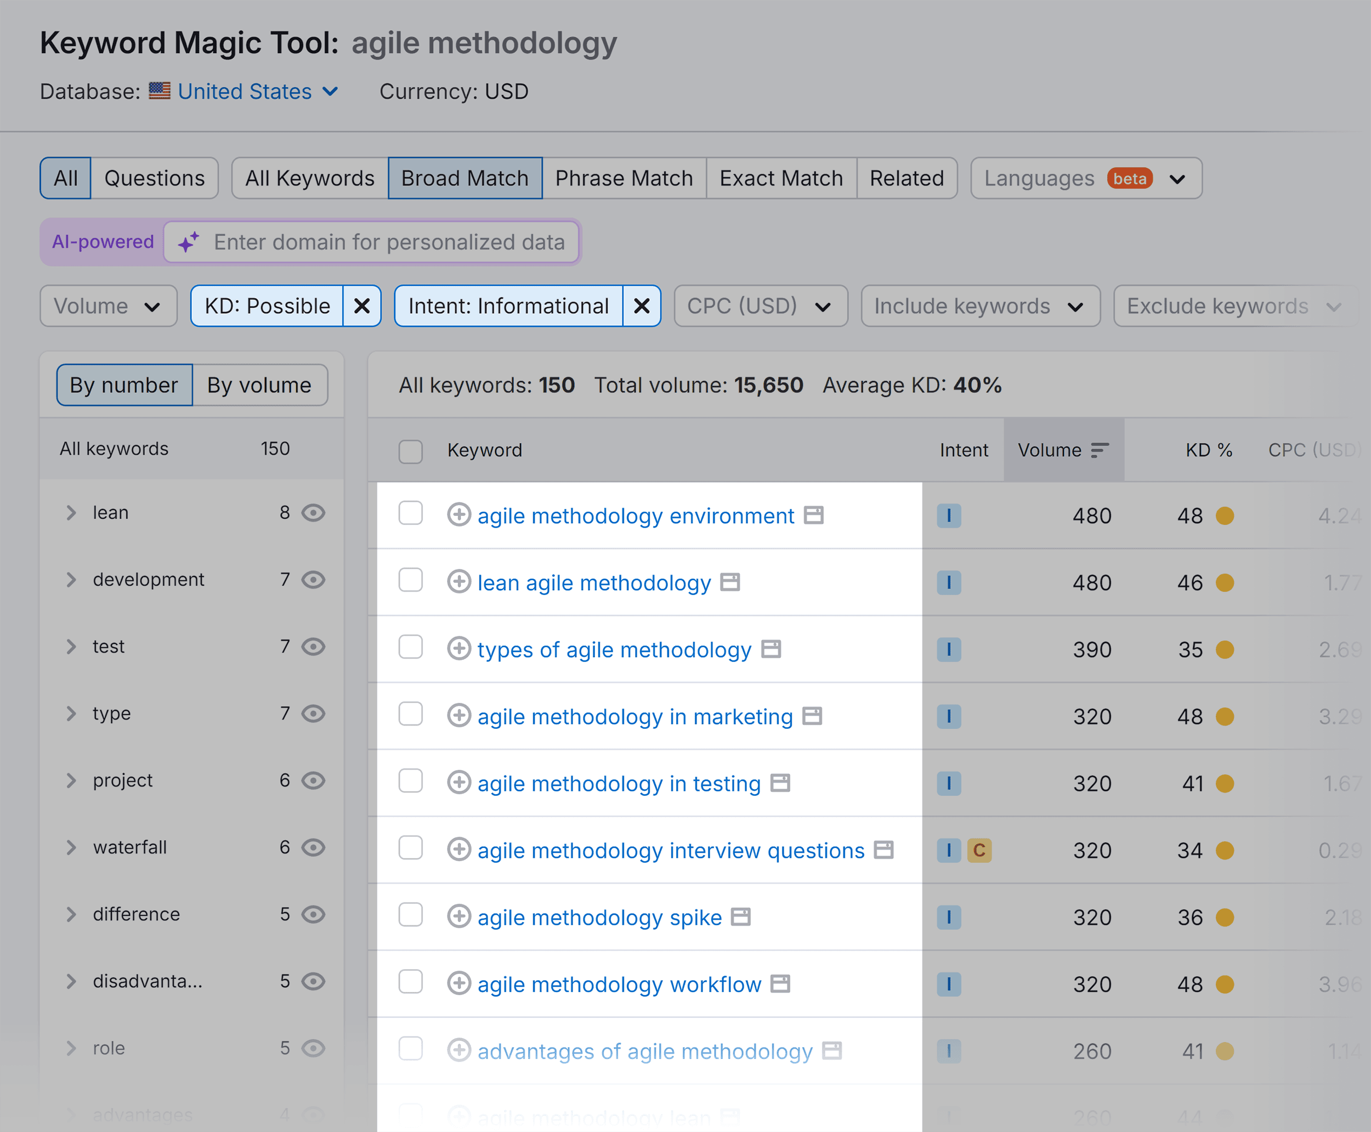Select the Questions tab
Screen dimensions: 1371x1132
click(155, 178)
